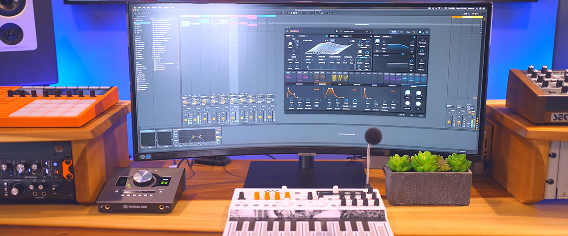Toggle Engine 1 power button

293,36
